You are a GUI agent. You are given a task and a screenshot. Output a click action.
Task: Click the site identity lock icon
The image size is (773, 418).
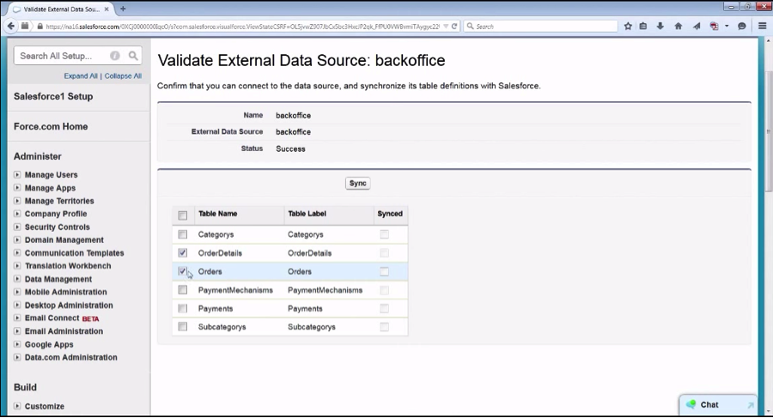(x=40, y=26)
